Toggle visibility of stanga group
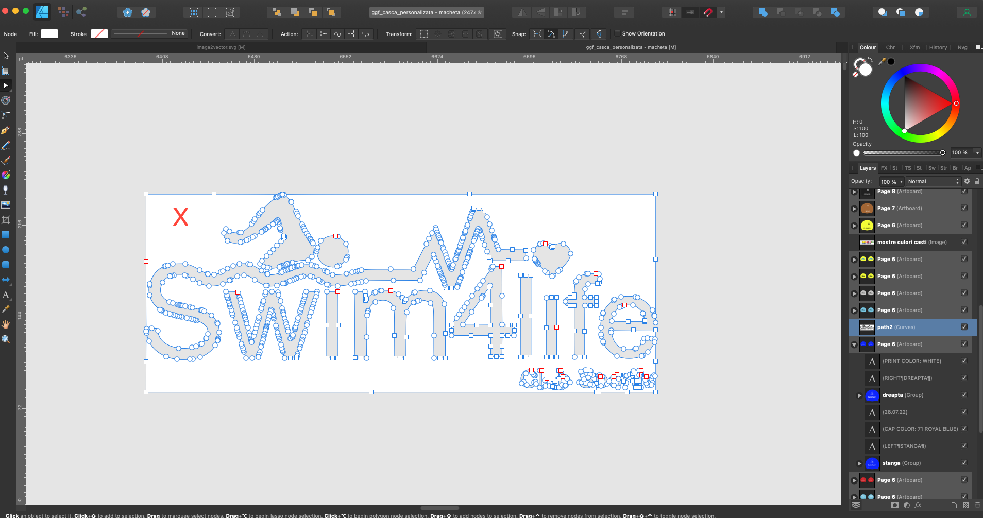This screenshot has width=983, height=518. click(x=964, y=463)
